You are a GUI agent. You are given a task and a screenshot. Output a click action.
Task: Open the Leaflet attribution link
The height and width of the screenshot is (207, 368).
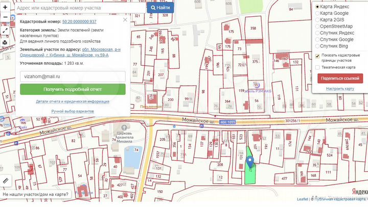(302, 199)
